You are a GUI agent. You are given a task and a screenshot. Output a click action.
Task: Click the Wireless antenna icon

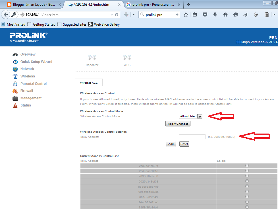[x=15, y=76]
